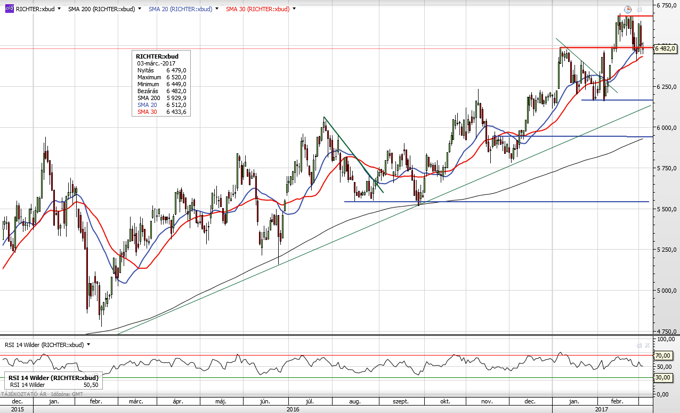Select the blue support line at 5 540
The image size is (680, 413).
[x=496, y=202]
